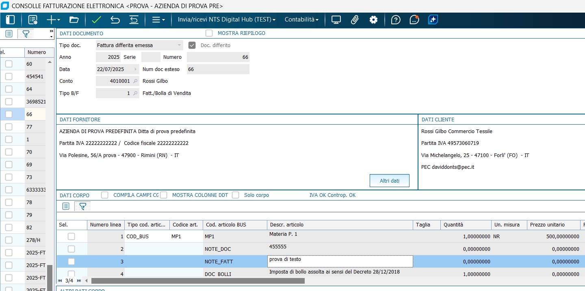Open the Contabilità menu
This screenshot has width=585, height=291.
coord(301,20)
